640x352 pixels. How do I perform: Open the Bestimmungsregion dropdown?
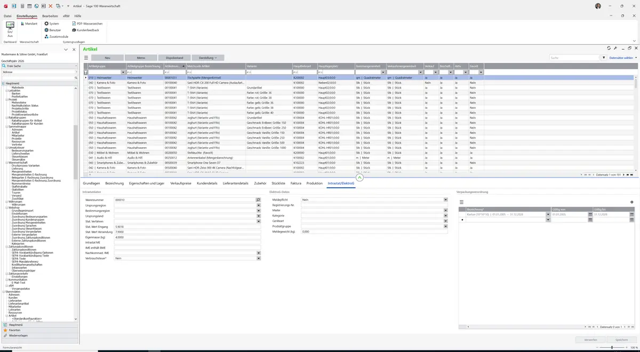point(259,211)
